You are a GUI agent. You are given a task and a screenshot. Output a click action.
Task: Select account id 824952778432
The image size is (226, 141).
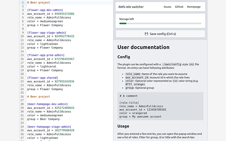[x=64, y=36]
